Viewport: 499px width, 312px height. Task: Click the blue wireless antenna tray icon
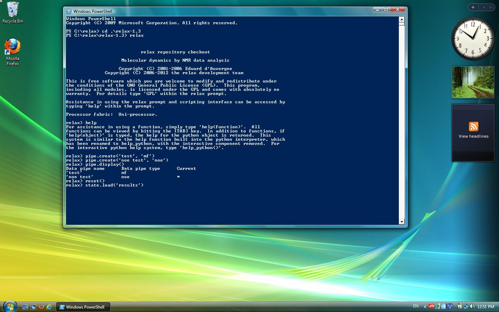coord(450,306)
